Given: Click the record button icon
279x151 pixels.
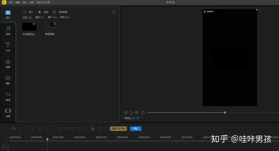Looking at the screenshot, I should (x=39, y=12).
